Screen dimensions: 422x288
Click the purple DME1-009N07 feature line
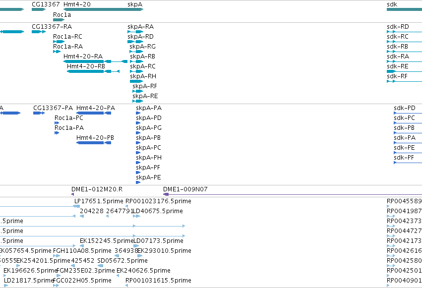[293, 194]
